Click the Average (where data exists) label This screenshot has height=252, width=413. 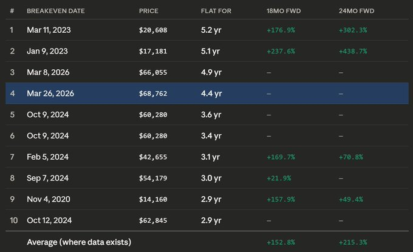79,242
